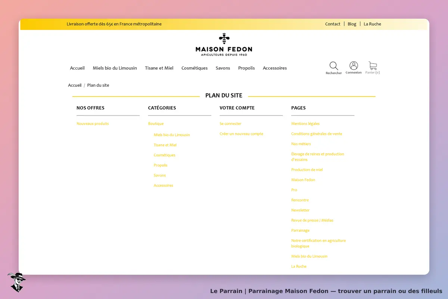
Task: Open Revue de presse / Médias
Action: 312,220
